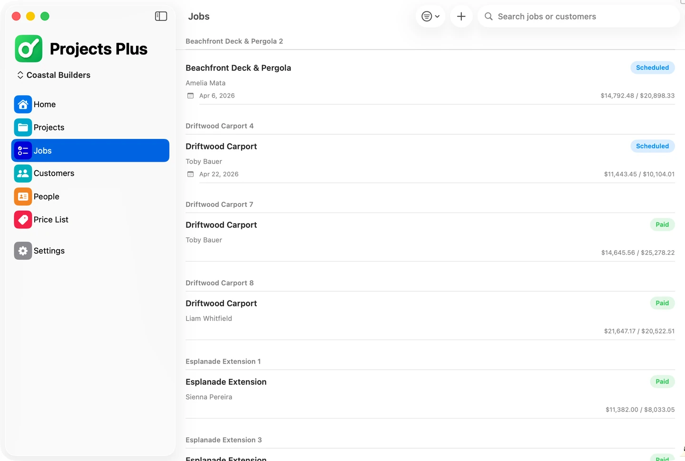Click the Esplanade Extension 3 section header
This screenshot has height=461, width=685.
[224, 440]
